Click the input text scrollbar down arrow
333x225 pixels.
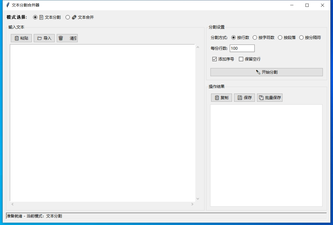click(x=198, y=199)
